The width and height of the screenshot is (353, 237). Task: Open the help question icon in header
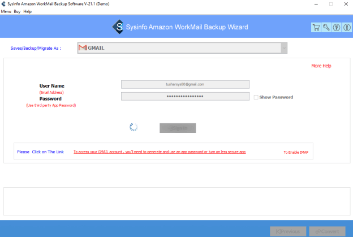(337, 28)
